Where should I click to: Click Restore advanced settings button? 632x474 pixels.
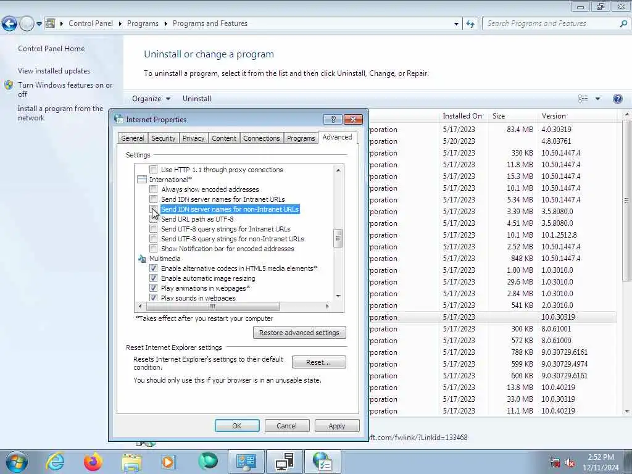coord(299,333)
